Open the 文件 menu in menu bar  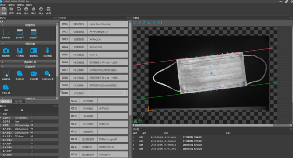click(x=3, y=5)
